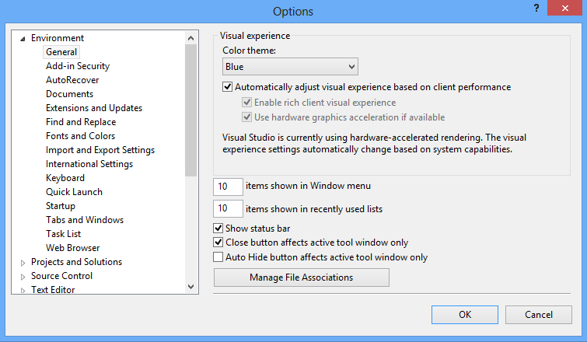Image resolution: width=587 pixels, height=342 pixels.
Task: Toggle Enable rich client visual experience
Action: [246, 102]
